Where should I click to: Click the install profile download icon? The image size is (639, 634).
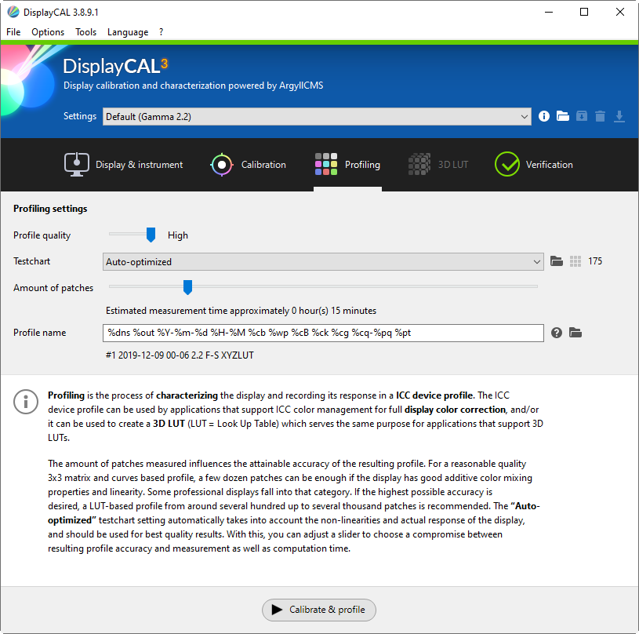pos(619,116)
